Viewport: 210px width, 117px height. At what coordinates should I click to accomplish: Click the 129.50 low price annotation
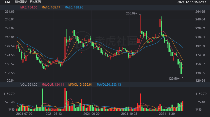tap(173, 79)
